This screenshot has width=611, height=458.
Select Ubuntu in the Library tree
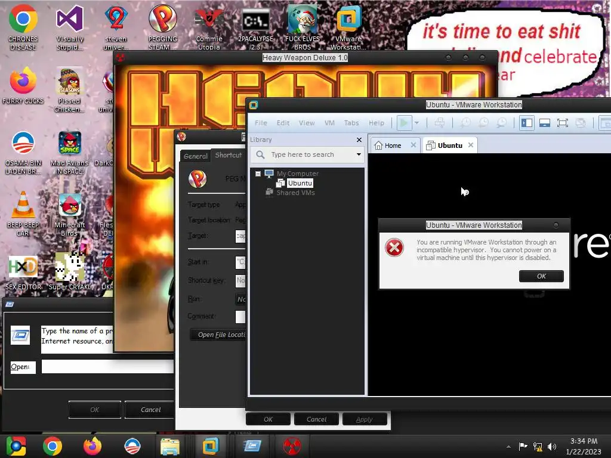tap(300, 182)
